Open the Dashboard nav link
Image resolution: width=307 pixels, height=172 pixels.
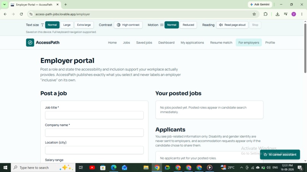point(166,43)
